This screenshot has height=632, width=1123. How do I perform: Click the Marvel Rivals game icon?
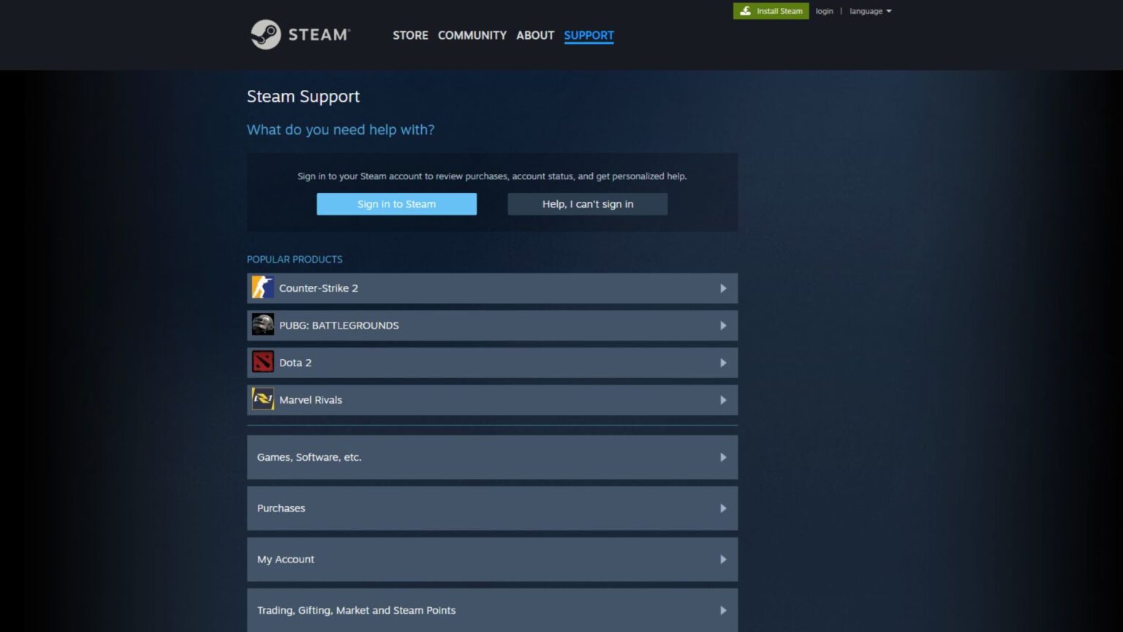262,399
